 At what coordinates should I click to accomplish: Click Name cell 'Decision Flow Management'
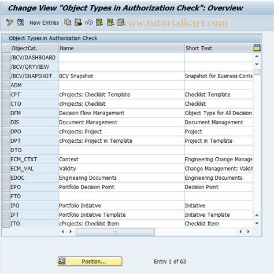click(x=121, y=113)
